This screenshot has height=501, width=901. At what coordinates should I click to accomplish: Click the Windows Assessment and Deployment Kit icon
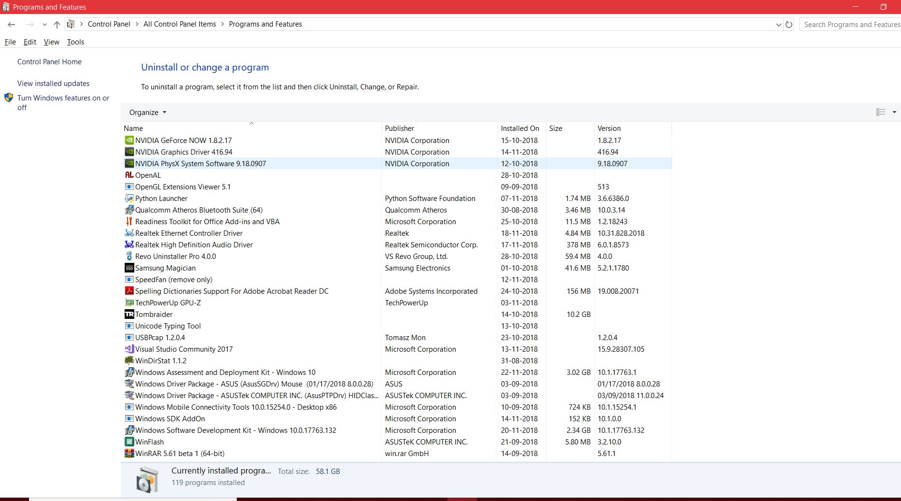click(129, 372)
